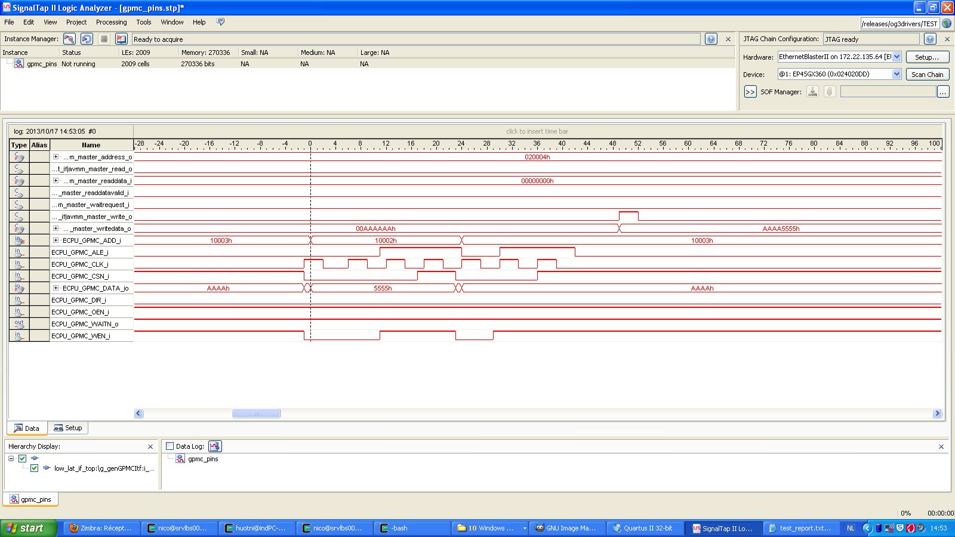Click the feedback icon beside Help menu
The height and width of the screenshot is (537, 955).
220,22
